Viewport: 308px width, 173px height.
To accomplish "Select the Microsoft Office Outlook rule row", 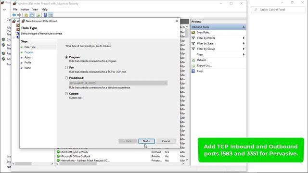I will (121, 156).
